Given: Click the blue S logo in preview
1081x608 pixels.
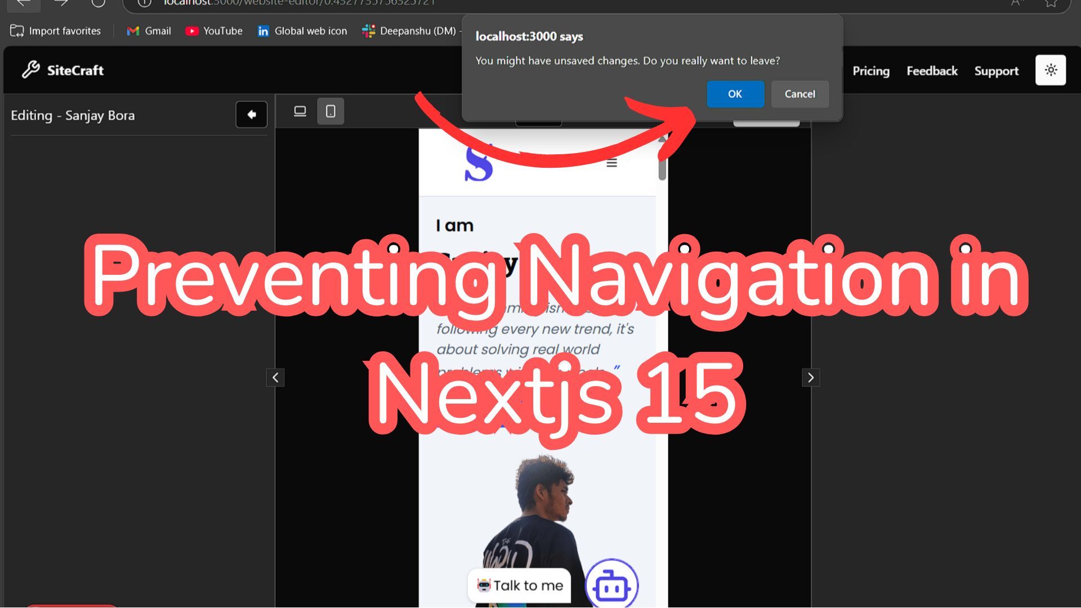Looking at the screenshot, I should [x=479, y=163].
